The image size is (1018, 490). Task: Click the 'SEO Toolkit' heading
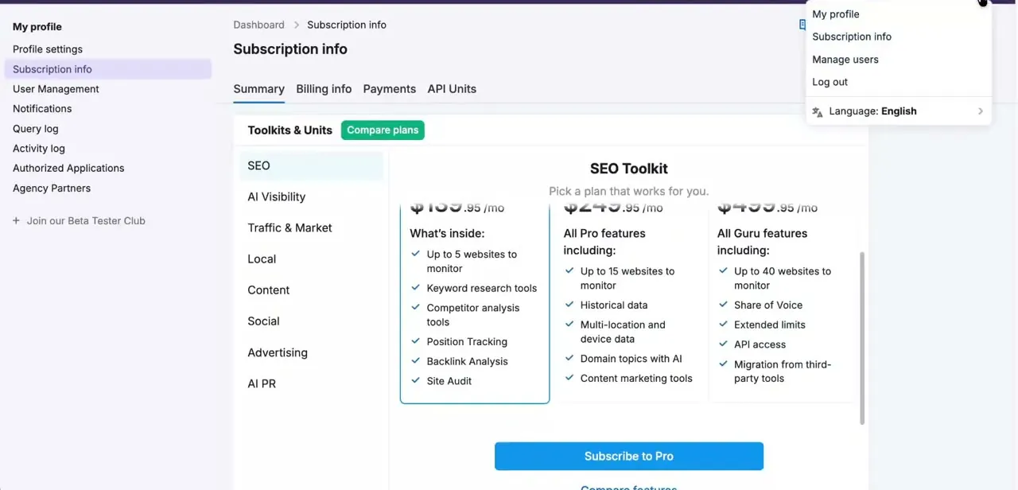pos(629,169)
